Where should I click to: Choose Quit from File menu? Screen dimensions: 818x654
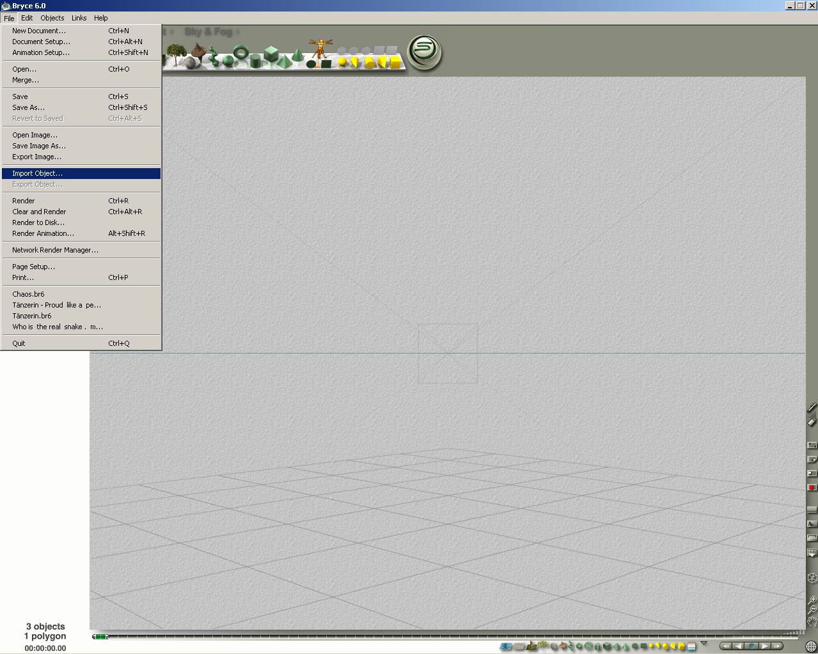(81, 343)
